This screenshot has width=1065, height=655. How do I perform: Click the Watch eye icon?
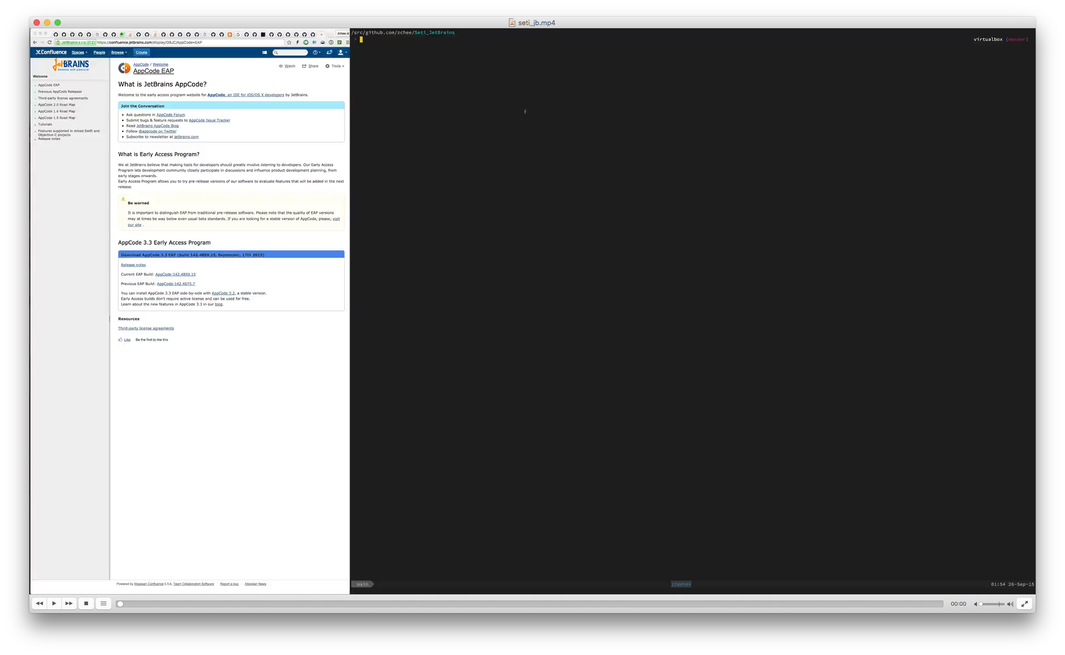(x=281, y=66)
